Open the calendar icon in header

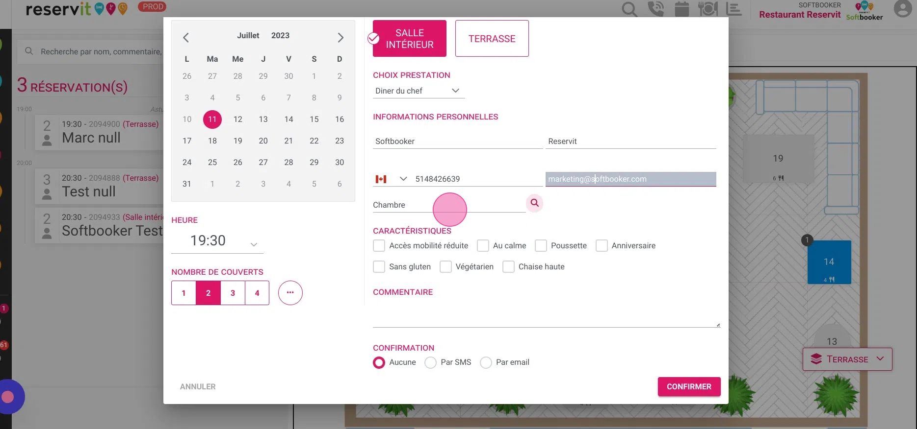point(681,9)
